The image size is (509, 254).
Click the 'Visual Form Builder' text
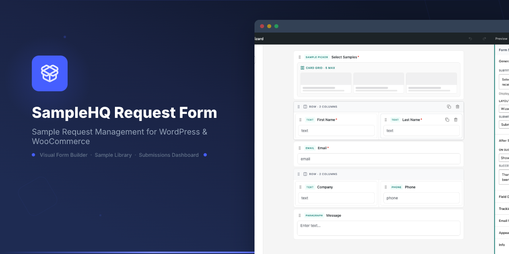click(x=64, y=155)
